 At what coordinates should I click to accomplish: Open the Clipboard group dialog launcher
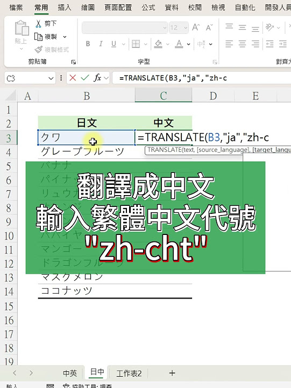click(73, 62)
